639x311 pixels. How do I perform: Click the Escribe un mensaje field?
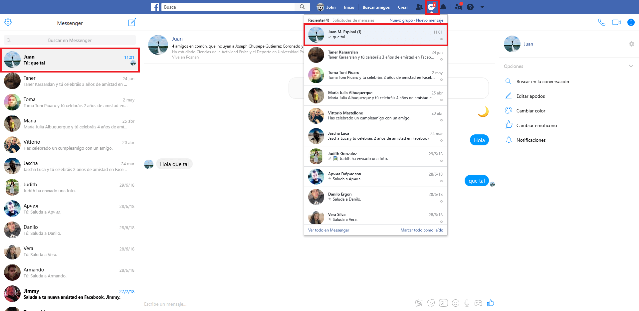pyautogui.click(x=276, y=304)
